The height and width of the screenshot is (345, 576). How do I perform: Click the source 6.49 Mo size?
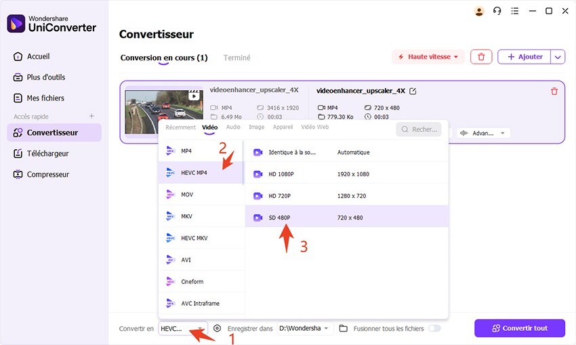pyautogui.click(x=231, y=117)
